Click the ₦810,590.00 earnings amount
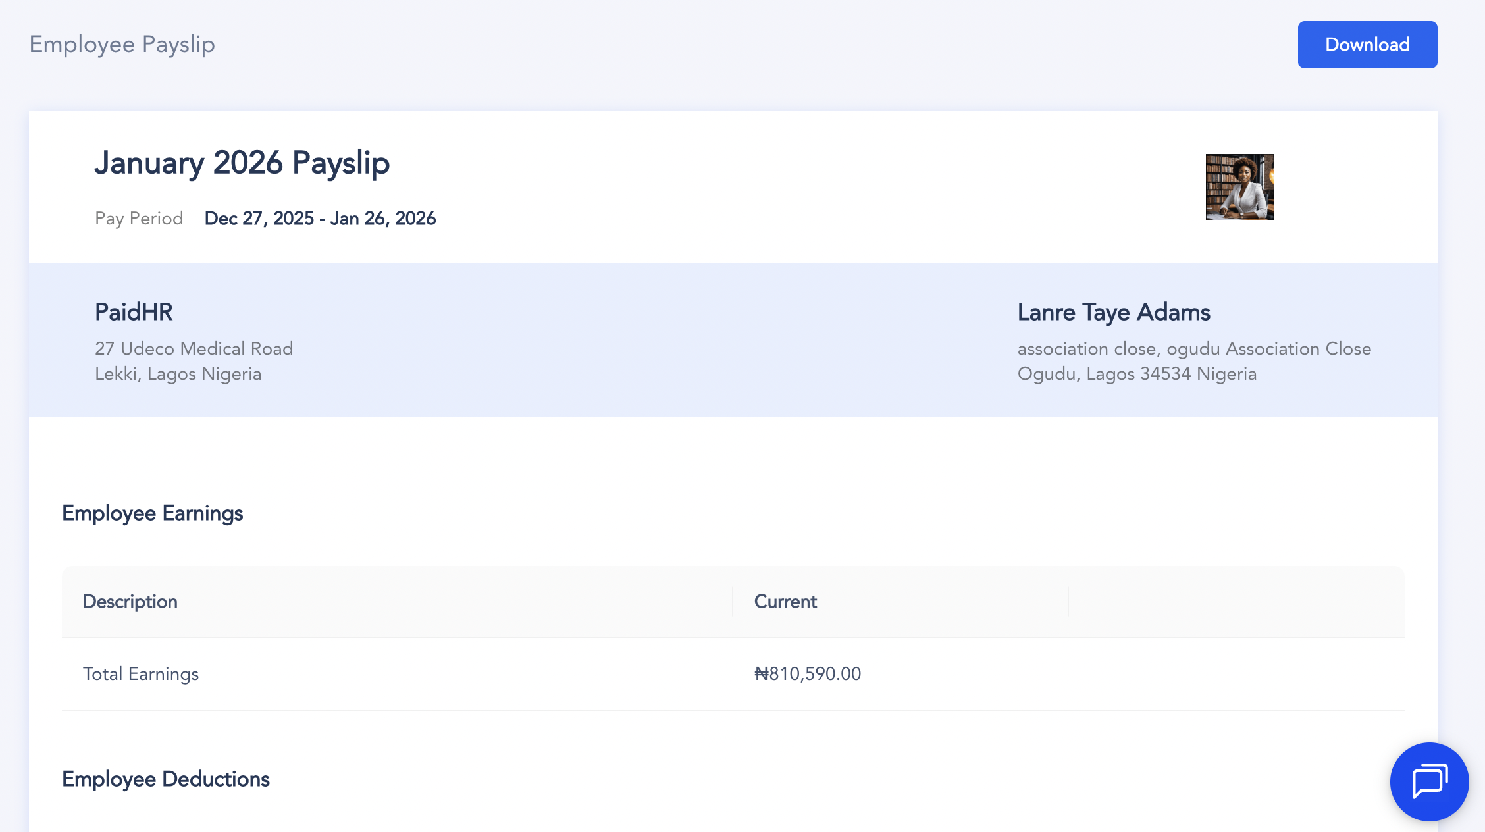Screen dimensions: 1485x832 click(808, 674)
